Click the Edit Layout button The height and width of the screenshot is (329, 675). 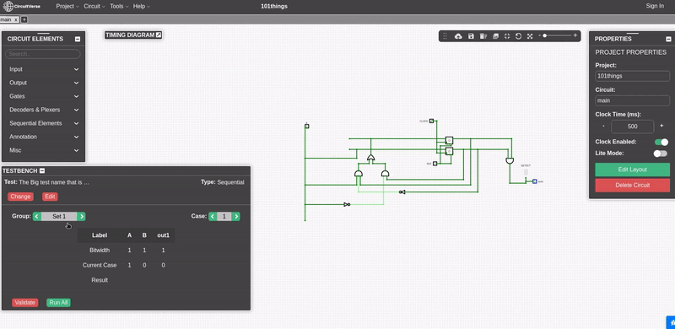(632, 170)
